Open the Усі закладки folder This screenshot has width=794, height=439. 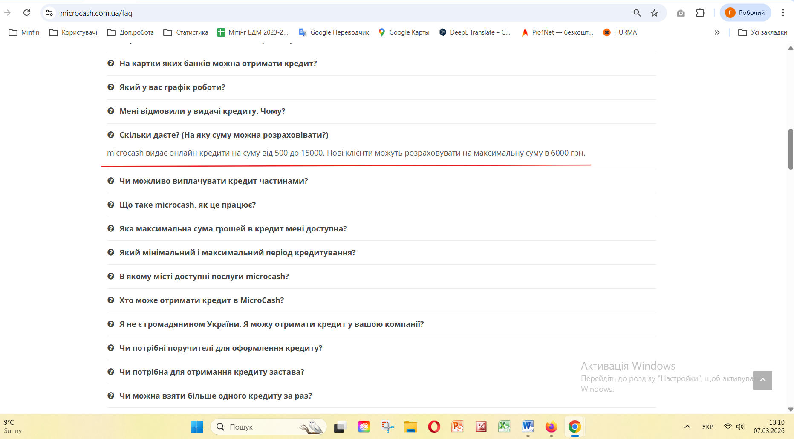tap(763, 32)
